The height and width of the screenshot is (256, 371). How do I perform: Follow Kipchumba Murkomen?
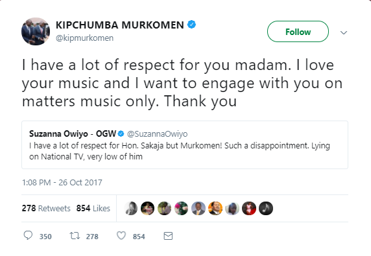(x=298, y=32)
